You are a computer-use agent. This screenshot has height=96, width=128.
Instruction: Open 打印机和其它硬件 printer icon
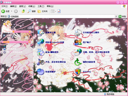[78, 33]
